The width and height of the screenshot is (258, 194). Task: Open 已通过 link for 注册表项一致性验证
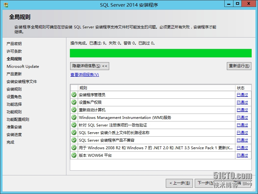click(242, 125)
